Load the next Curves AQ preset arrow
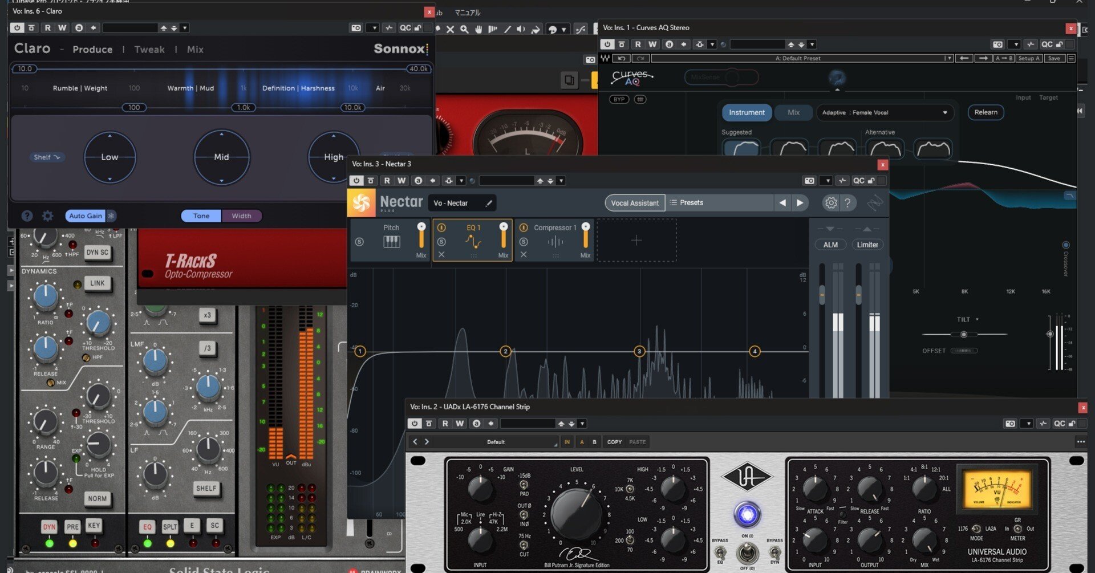 tap(983, 58)
